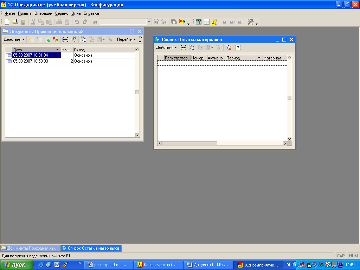Click the Undo arrow icon
The height and width of the screenshot is (270, 360).
(77, 22)
